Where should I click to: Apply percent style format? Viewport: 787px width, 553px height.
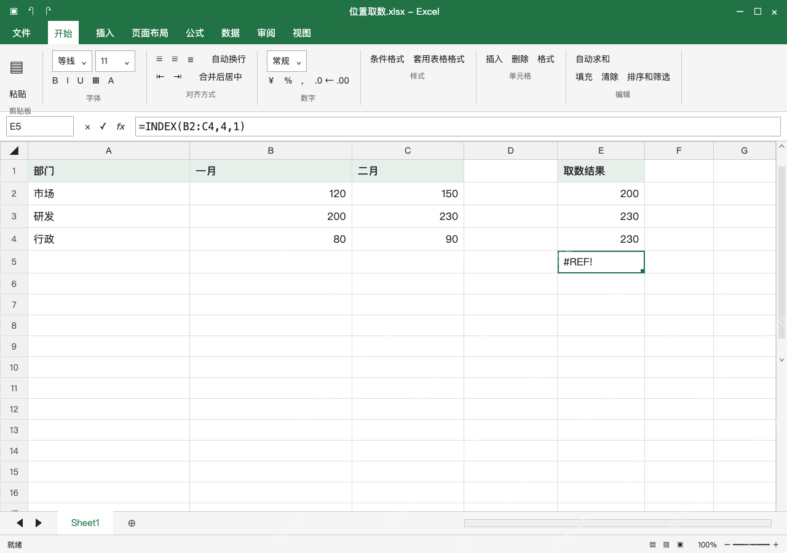tap(288, 80)
